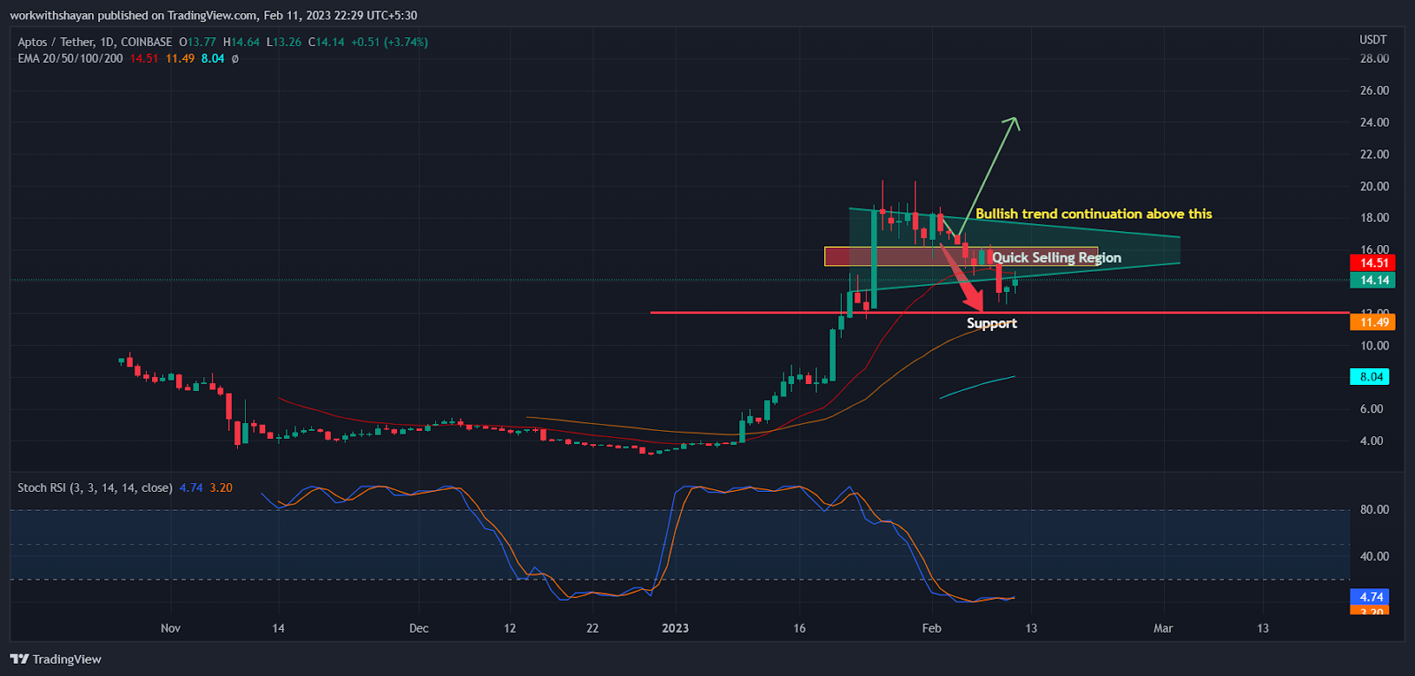Screen dimensions: 1415x676
Task: Click the green upward arrow tip
Action: click(1015, 120)
